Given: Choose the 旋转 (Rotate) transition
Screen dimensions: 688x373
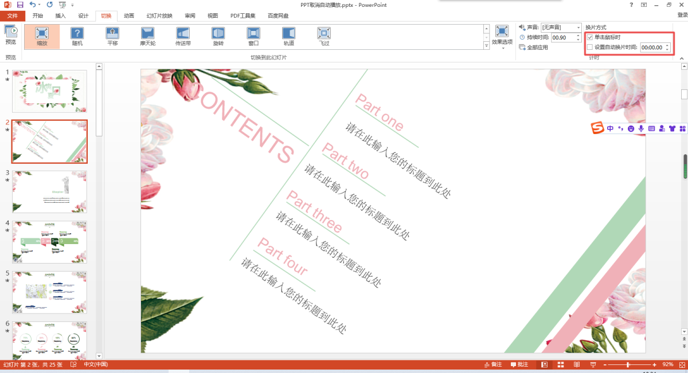Looking at the screenshot, I should pyautogui.click(x=218, y=37).
